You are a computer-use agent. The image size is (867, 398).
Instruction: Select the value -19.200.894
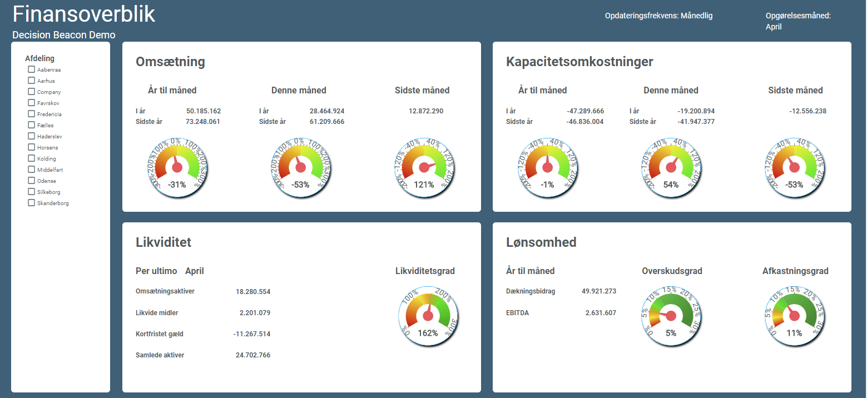tap(696, 111)
